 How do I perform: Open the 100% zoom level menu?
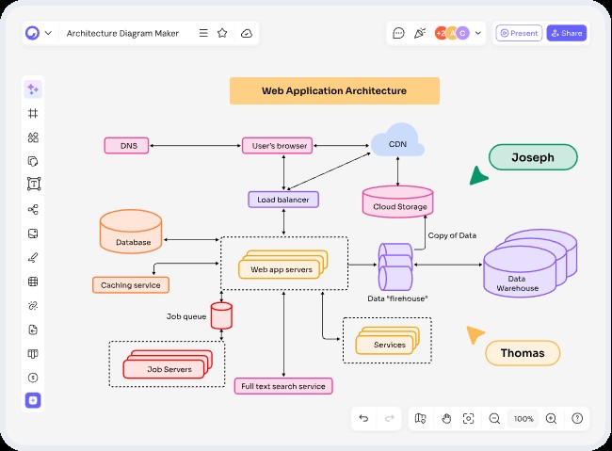pyautogui.click(x=523, y=418)
